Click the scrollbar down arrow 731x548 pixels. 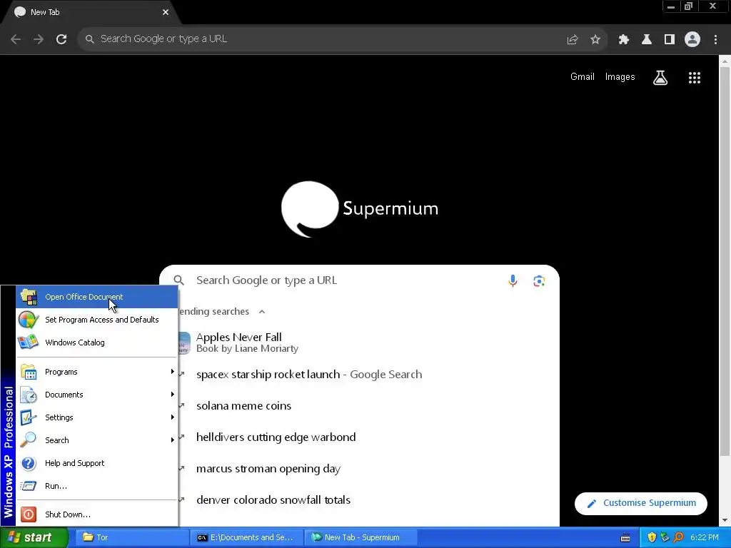coord(725,520)
